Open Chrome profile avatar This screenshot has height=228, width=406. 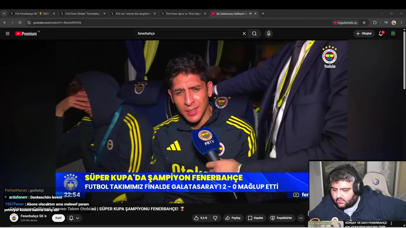coord(394,23)
